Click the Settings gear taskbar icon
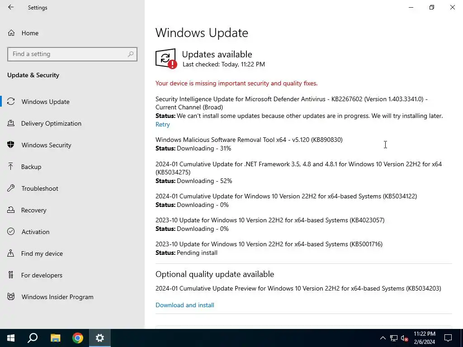 point(100,338)
